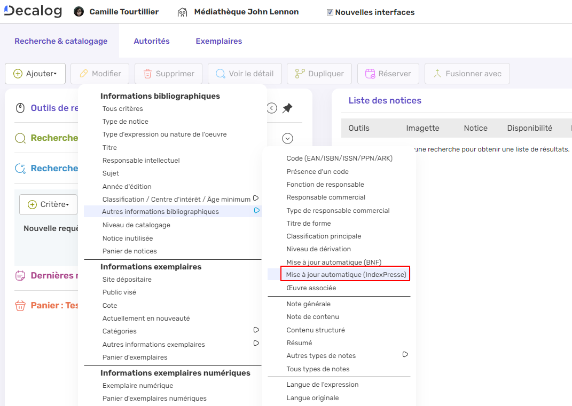572x406 pixels.
Task: Select Mise à jour automatique (IndexPresse)
Action: (346, 275)
